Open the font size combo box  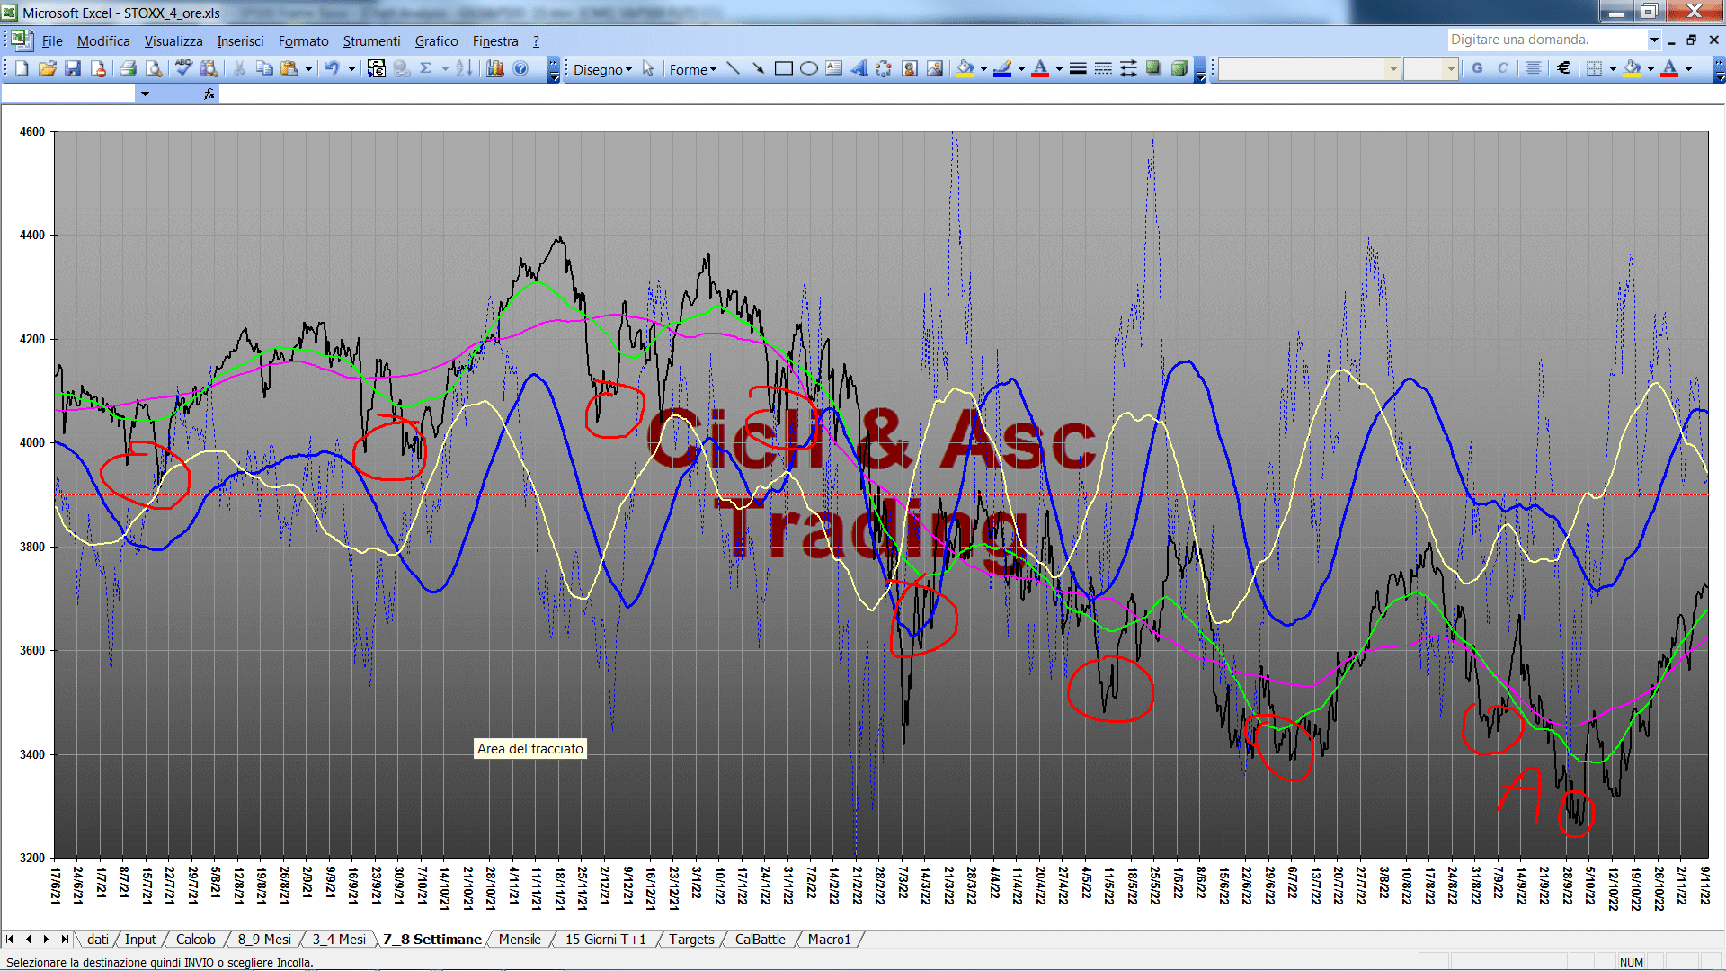[x=1430, y=68]
